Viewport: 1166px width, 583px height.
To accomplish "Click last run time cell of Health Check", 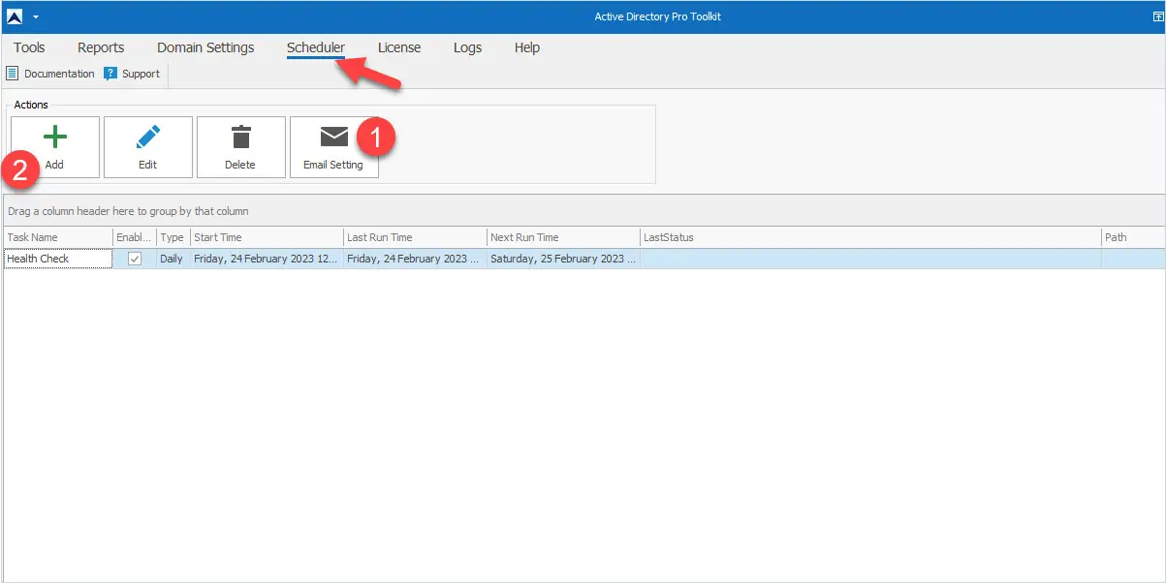I will [415, 259].
